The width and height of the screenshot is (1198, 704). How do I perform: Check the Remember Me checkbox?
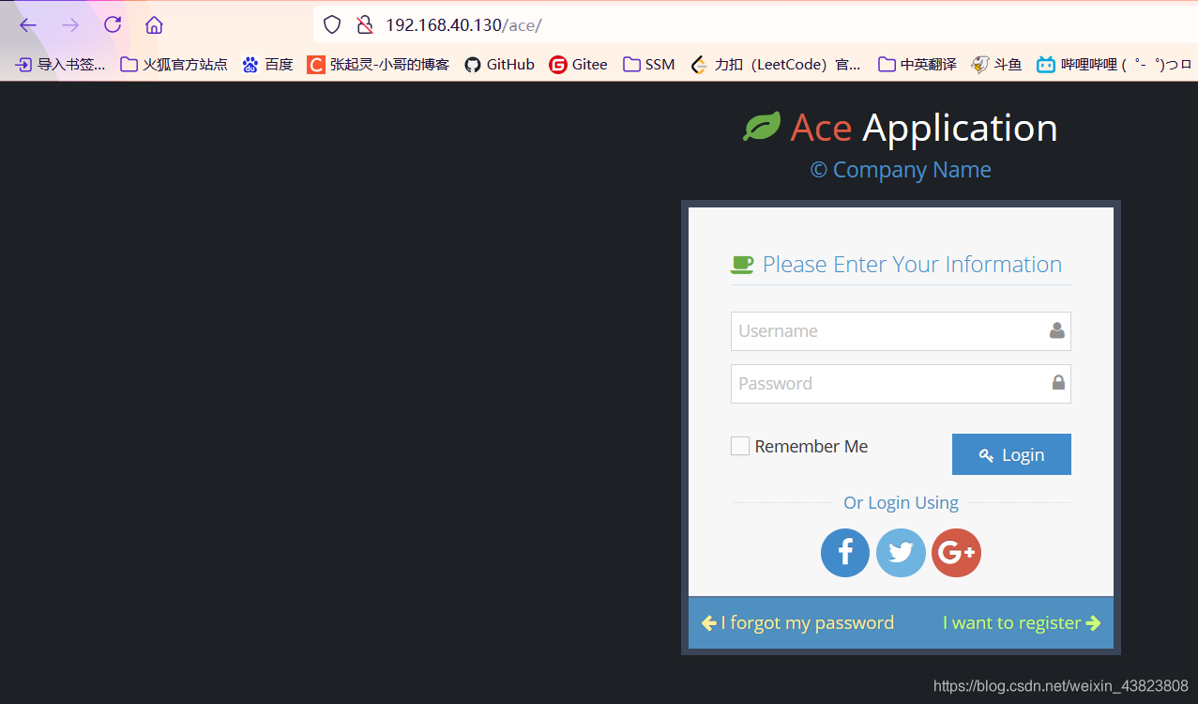(740, 446)
